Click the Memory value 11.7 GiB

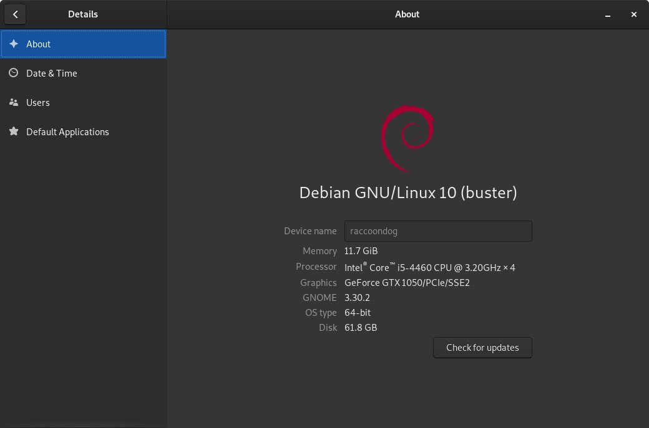pos(361,250)
